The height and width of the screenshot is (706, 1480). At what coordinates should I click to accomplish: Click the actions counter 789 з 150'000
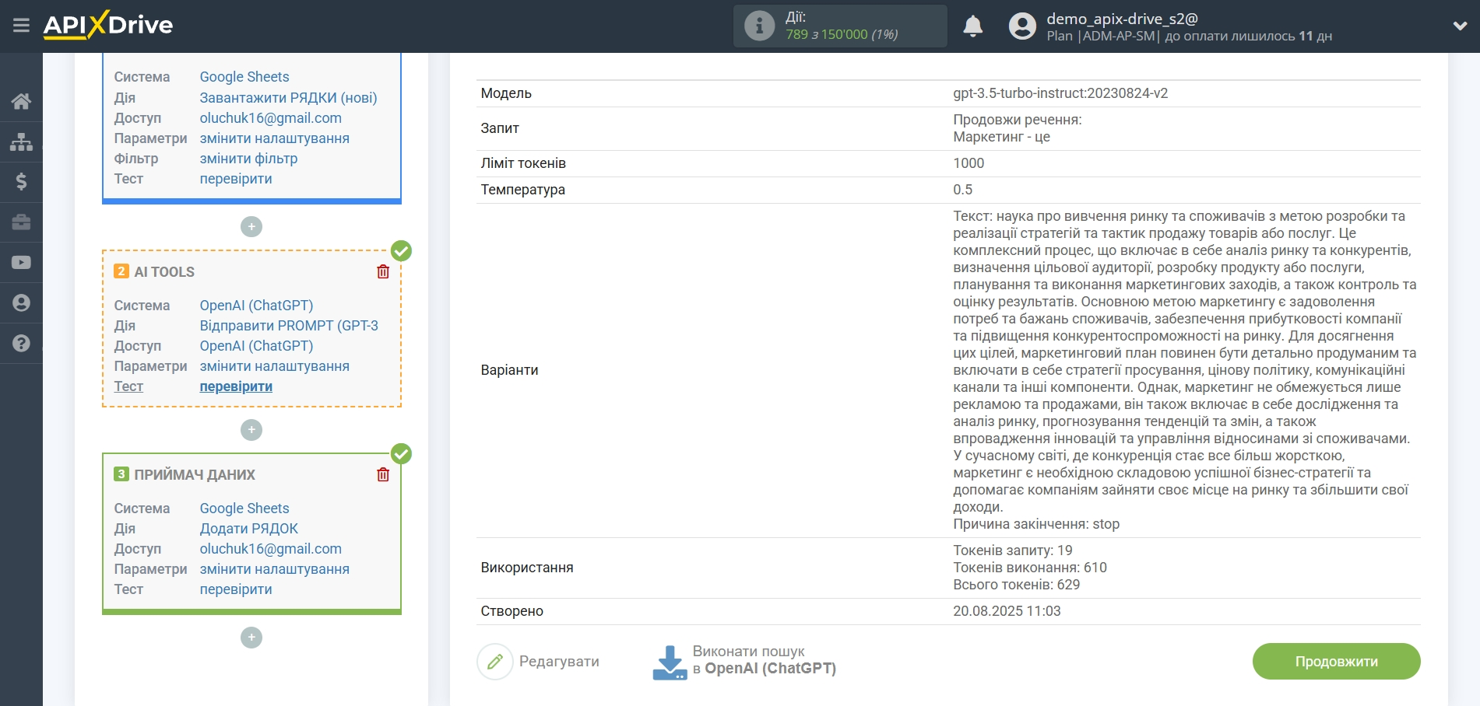pyautogui.click(x=842, y=34)
